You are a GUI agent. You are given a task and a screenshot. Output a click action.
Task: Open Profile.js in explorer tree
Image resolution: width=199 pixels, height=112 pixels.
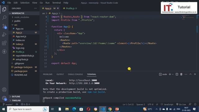[24, 52]
